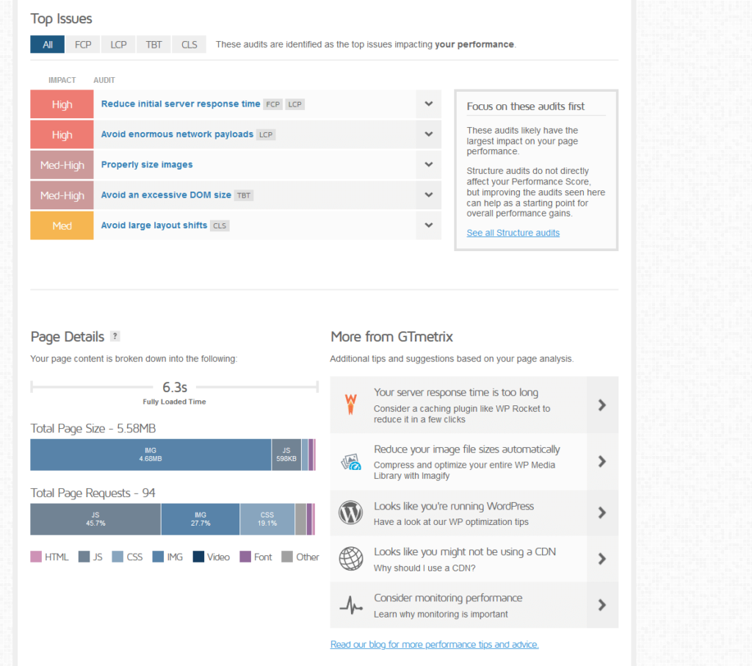Viewport: 752px width, 666px height.
Task: Click the WP Rocket icon
Action: (x=351, y=405)
